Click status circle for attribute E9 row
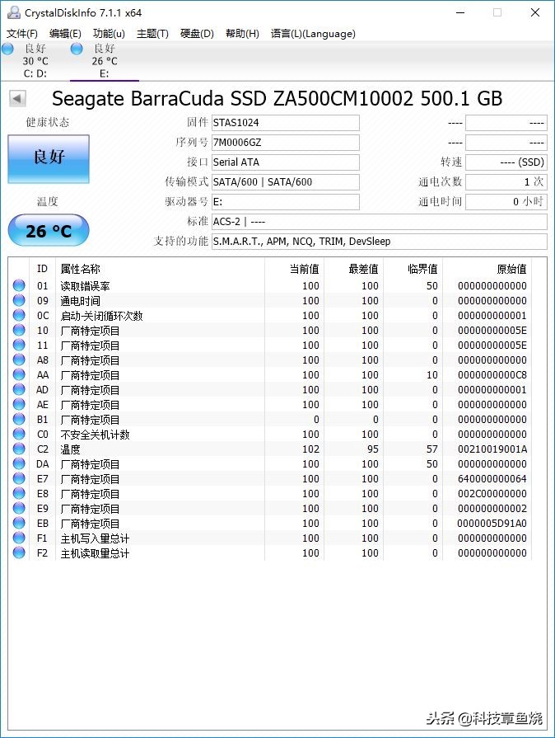 tap(19, 508)
